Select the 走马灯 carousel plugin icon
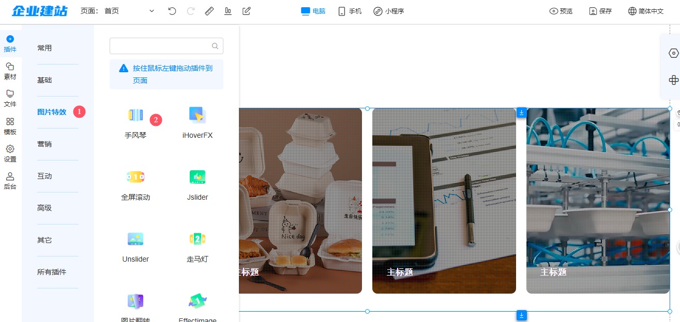Screen dimensions: 680x322 click(198, 239)
